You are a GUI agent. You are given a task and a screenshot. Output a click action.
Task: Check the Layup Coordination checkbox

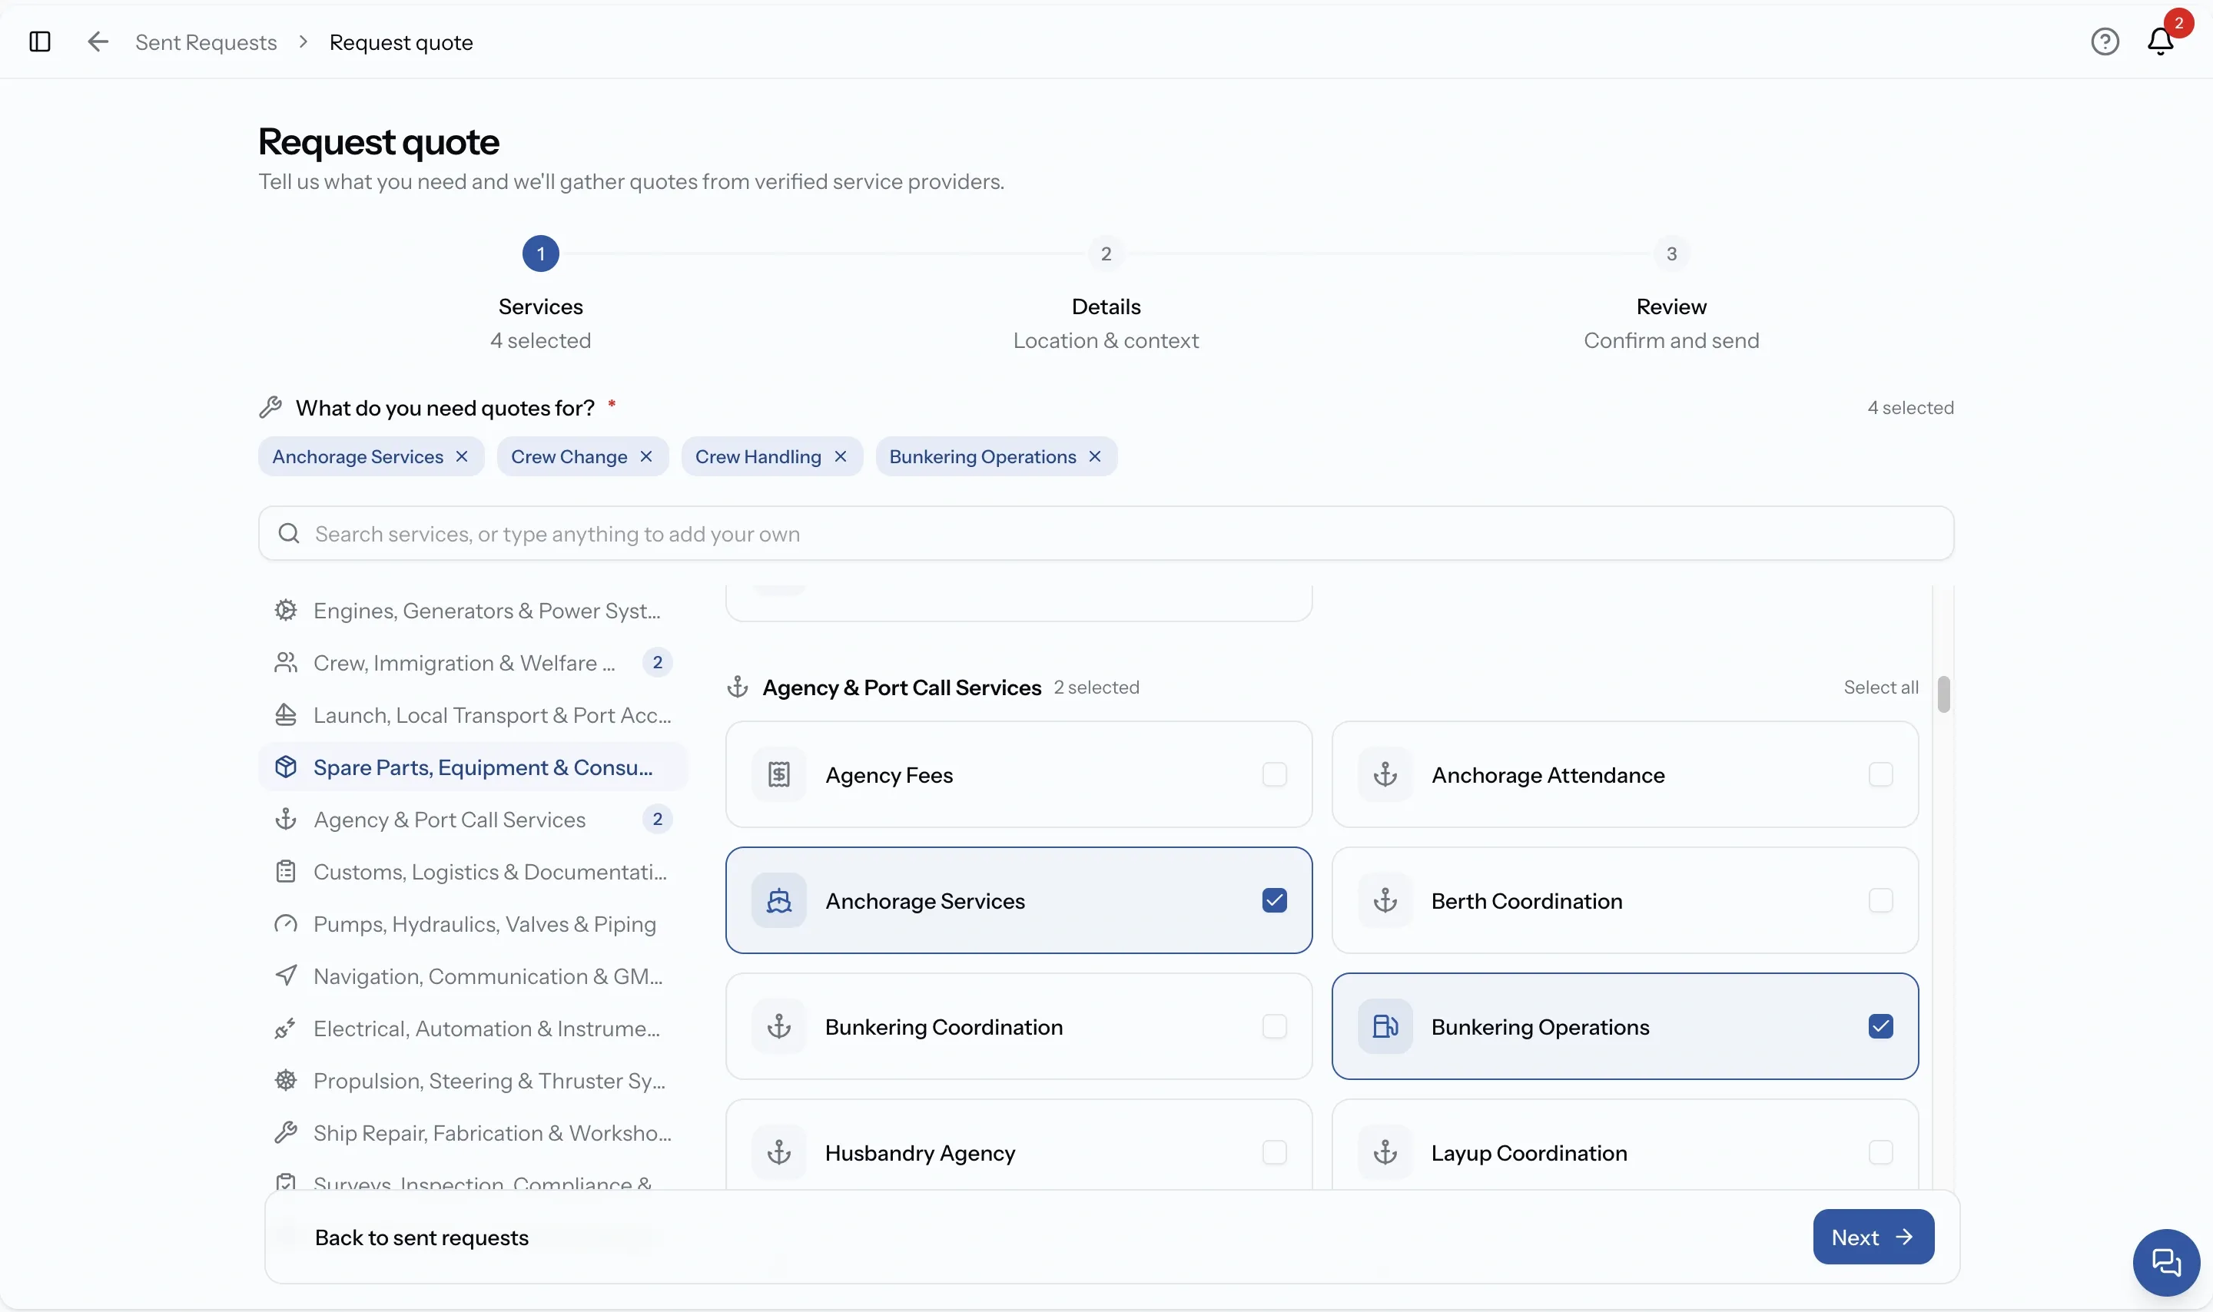pos(1880,1153)
